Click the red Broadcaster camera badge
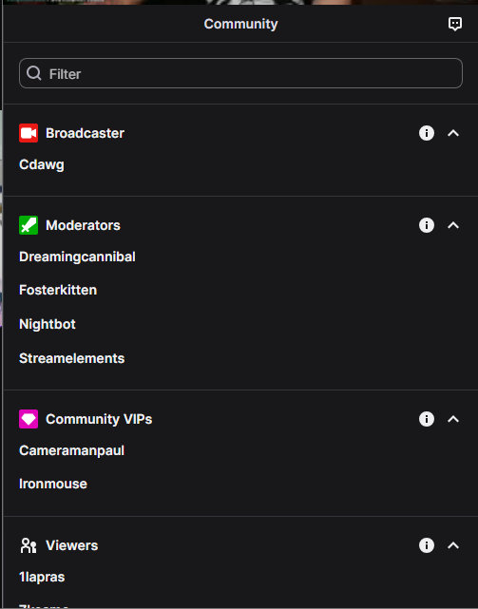This screenshot has height=609, width=478. click(29, 133)
